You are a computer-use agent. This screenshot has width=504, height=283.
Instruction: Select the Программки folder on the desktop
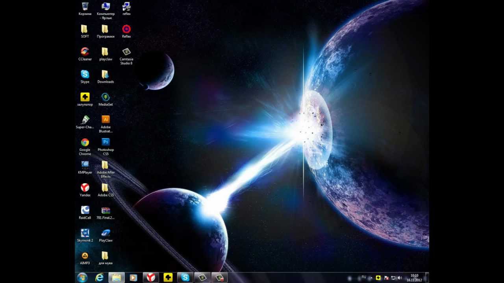coord(106,31)
